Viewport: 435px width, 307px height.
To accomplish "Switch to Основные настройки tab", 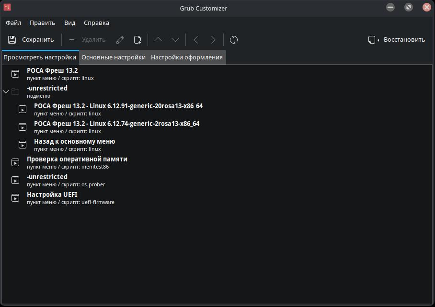I will pos(114,57).
